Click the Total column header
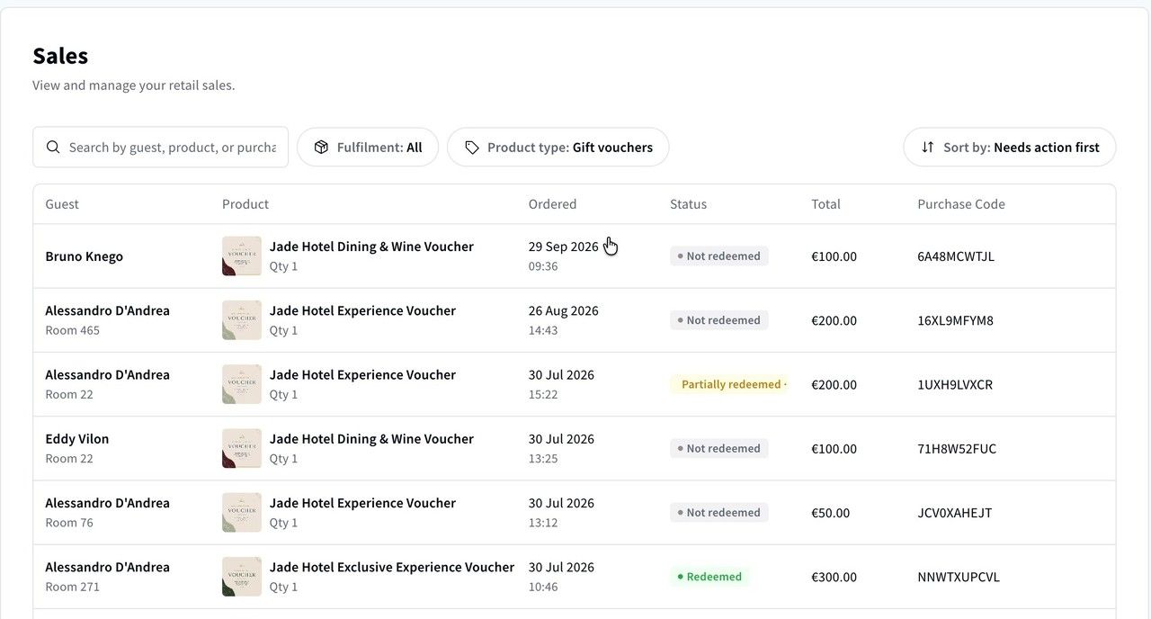Image resolution: width=1151 pixels, height=619 pixels. click(x=825, y=204)
